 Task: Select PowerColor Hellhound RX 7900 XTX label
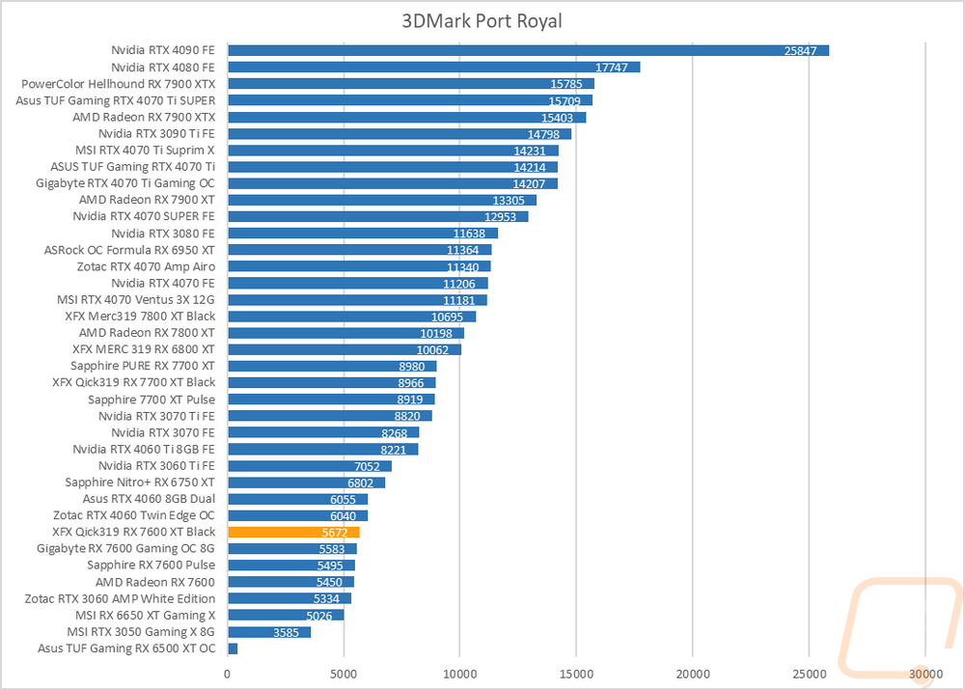[118, 84]
